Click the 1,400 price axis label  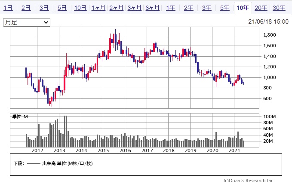(270, 56)
